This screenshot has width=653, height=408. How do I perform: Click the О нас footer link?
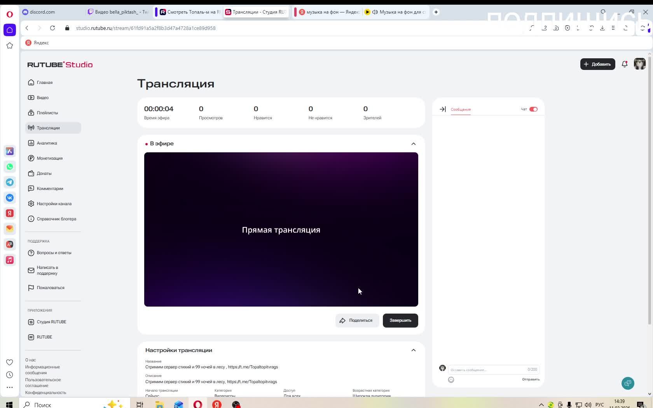click(30, 360)
